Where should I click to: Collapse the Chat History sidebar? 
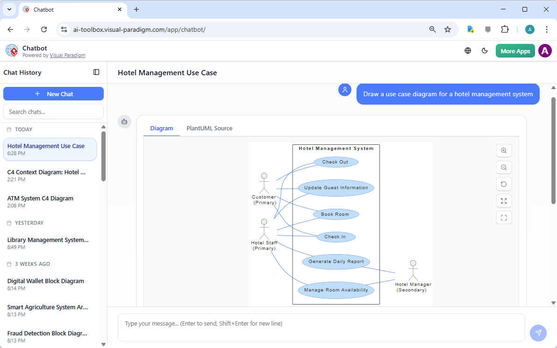[x=96, y=72]
